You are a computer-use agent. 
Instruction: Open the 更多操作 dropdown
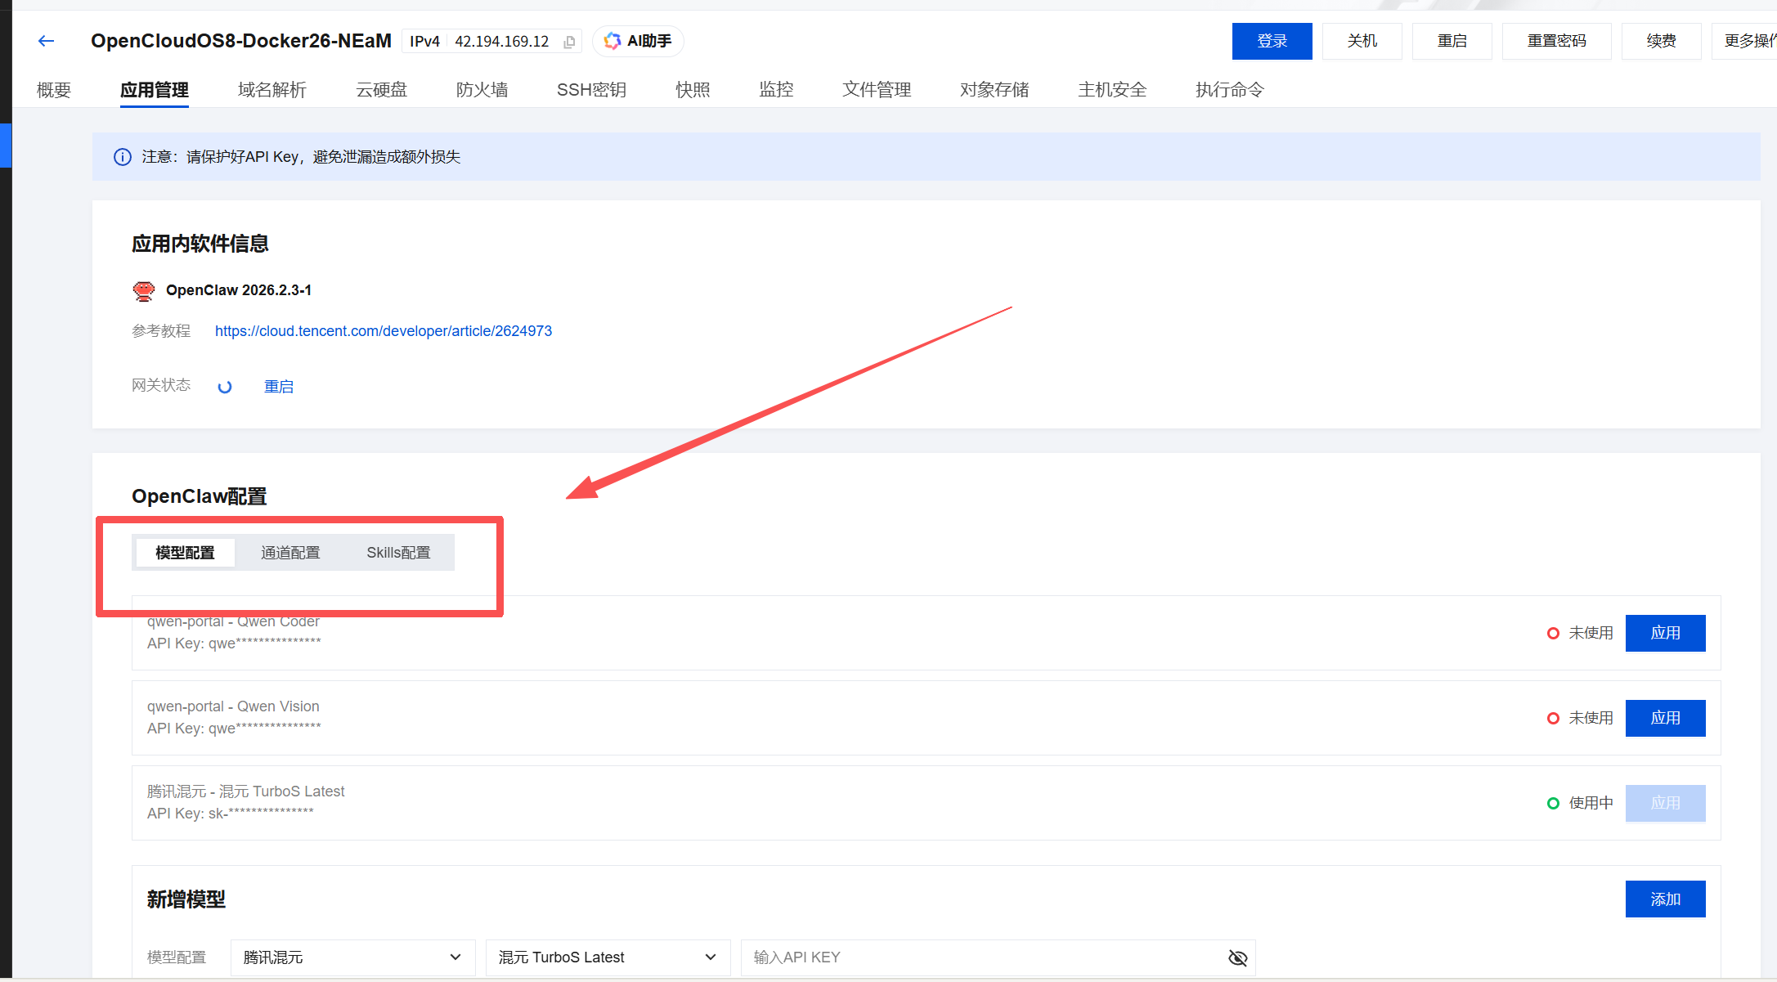click(x=1750, y=40)
